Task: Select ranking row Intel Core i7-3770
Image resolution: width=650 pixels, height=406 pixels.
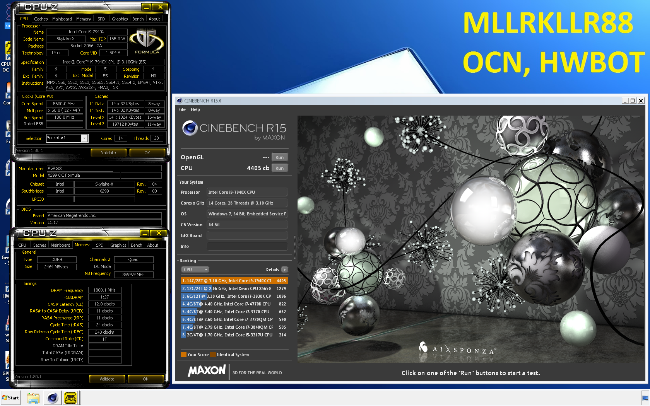Action: (234, 312)
